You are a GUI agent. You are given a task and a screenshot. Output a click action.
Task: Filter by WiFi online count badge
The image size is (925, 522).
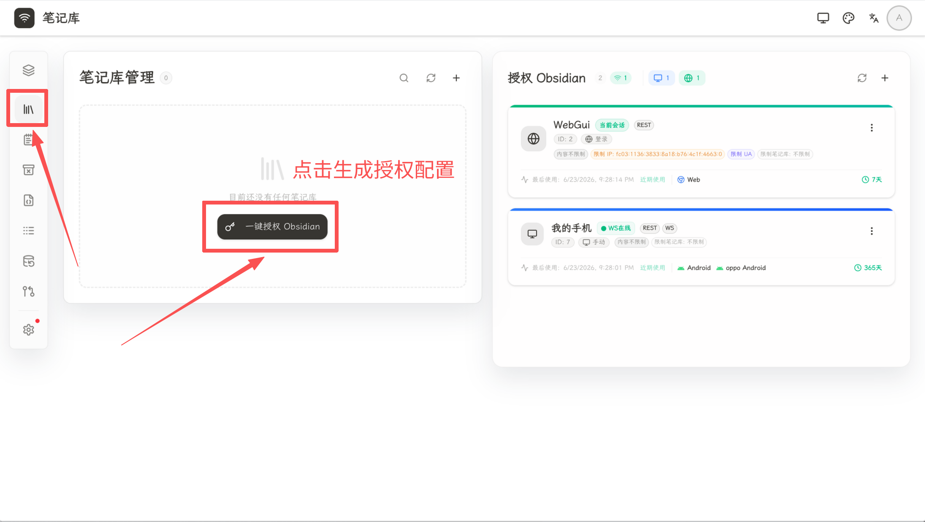(621, 78)
